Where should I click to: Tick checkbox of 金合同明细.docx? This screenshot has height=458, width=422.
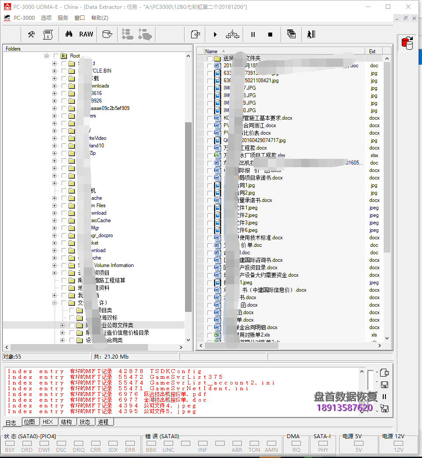(209, 327)
